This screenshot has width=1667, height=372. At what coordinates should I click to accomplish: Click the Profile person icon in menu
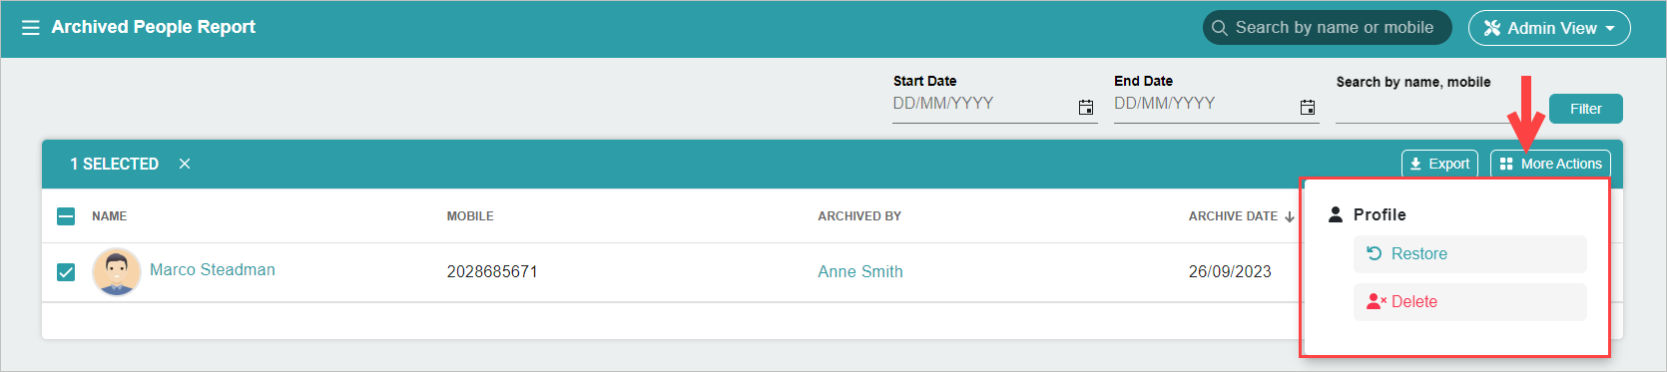[1336, 214]
